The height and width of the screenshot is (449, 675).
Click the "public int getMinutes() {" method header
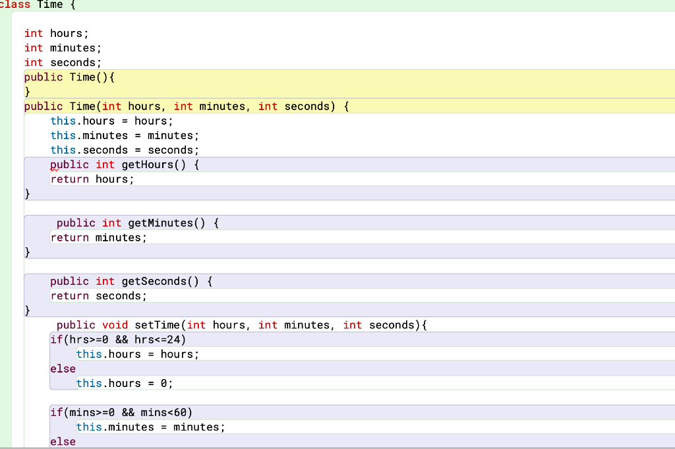click(x=137, y=223)
